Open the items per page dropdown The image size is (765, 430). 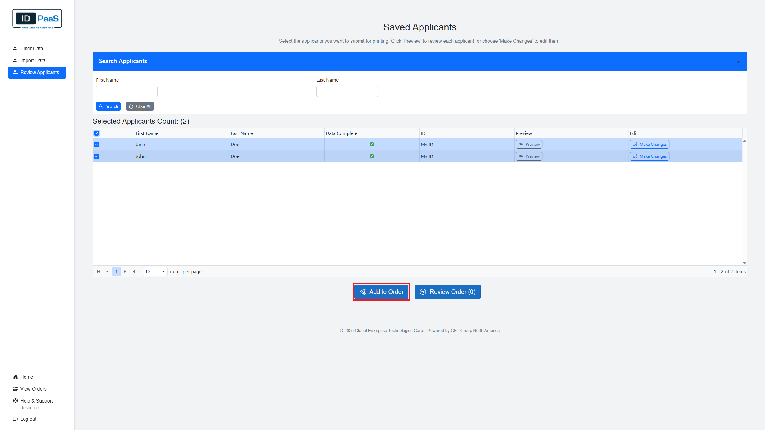click(155, 271)
